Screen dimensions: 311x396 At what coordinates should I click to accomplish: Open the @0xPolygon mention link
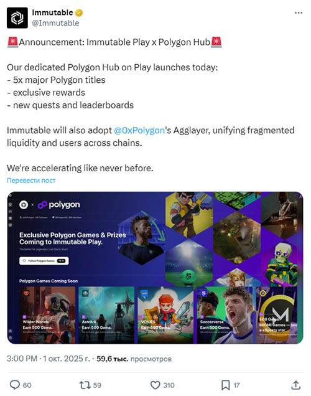[139, 130]
